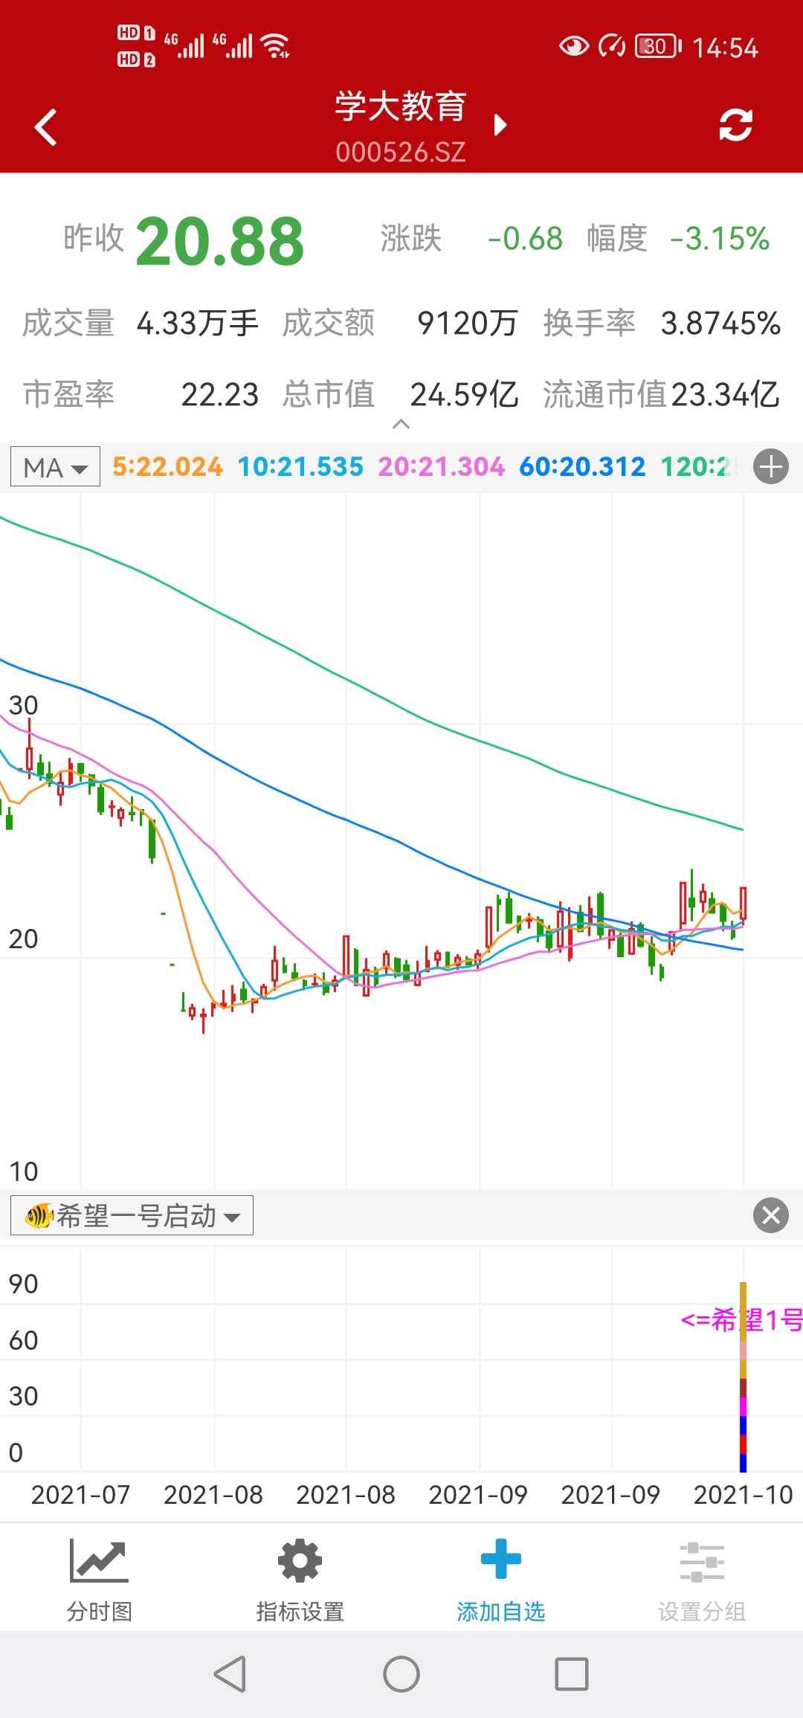Tap the 2021-07 date axis label

(x=80, y=1495)
